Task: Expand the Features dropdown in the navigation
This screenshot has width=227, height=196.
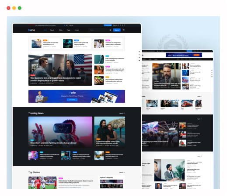Action: 52,30
